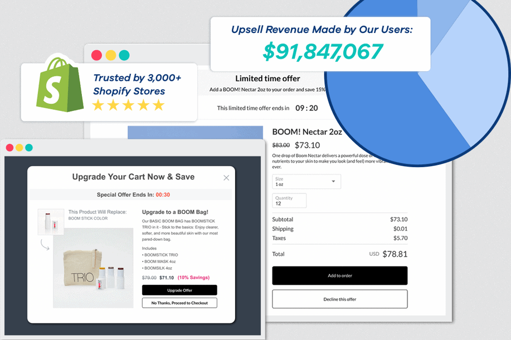Click the Shopify bag logo
Screen dimensions: 511x340
pyautogui.click(x=59, y=85)
